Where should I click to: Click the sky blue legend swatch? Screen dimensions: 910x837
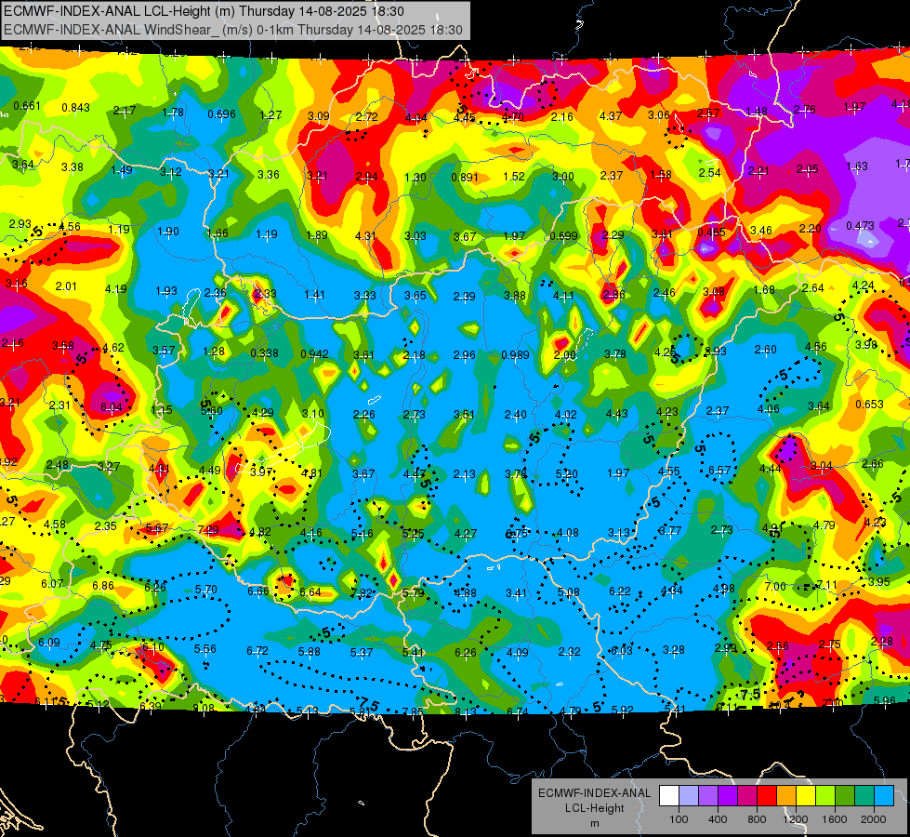[884, 796]
